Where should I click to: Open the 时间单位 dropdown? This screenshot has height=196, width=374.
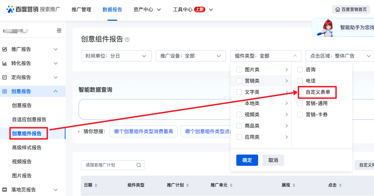pyautogui.click(x=116, y=56)
